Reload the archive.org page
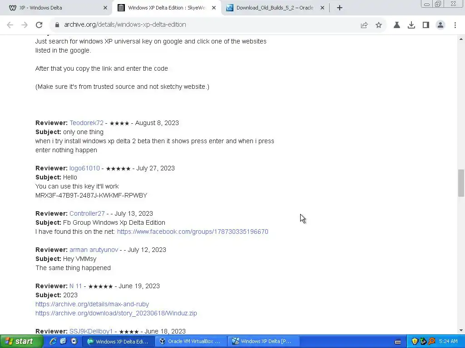This screenshot has height=348, width=465. click(39, 25)
